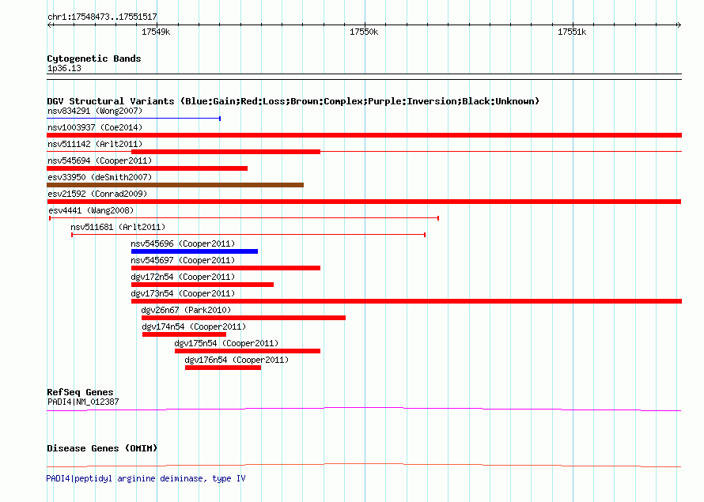
Task: Click the dgv174n54 (Cooper2011) label
Action: pyautogui.click(x=194, y=326)
